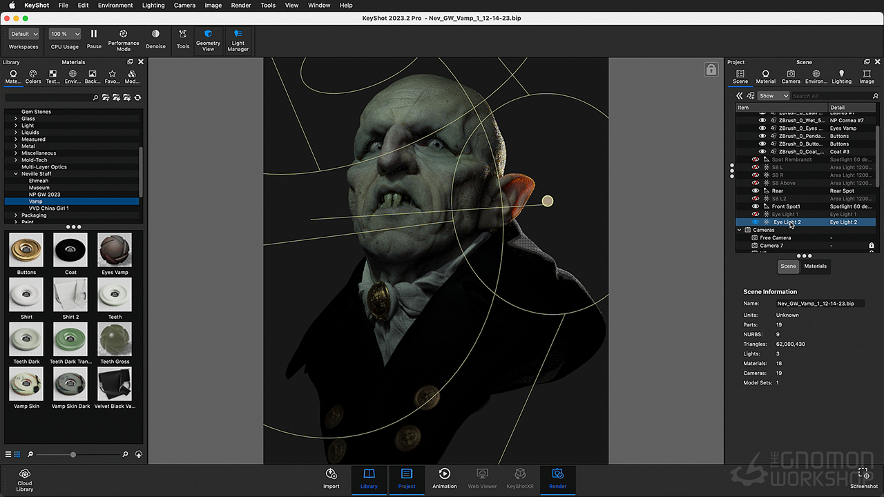This screenshot has height=497, width=884.
Task: Select the Vamp Skin material thumbnail
Action: coord(26,384)
